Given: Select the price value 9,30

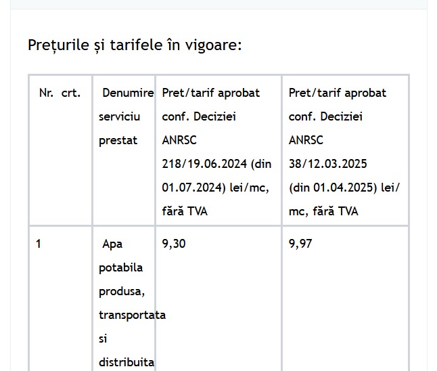Looking at the screenshot, I should [174, 244].
